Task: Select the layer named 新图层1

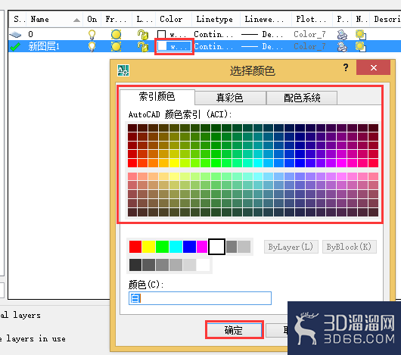Action: [44, 46]
